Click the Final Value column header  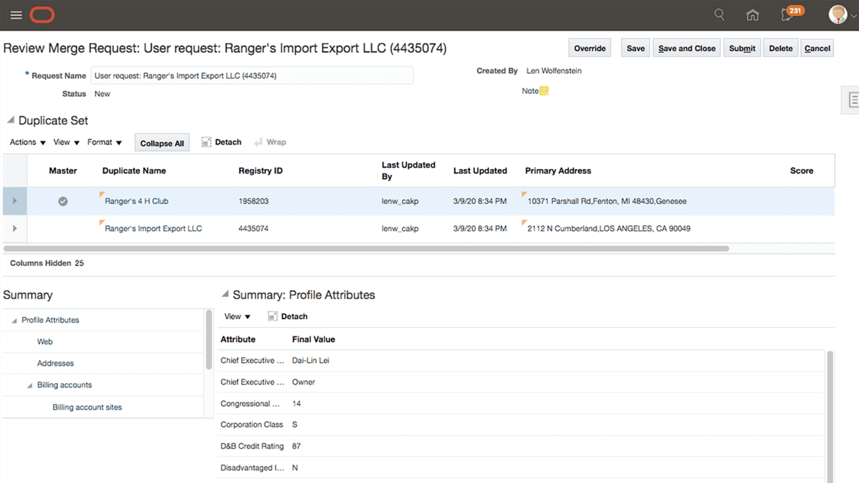[x=314, y=339]
